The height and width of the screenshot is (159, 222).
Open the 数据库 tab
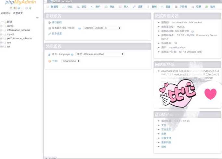click(x=53, y=6)
